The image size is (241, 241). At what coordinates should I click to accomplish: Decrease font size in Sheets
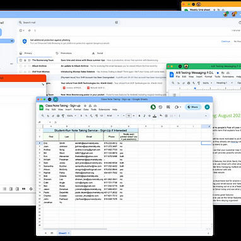coord(124,115)
